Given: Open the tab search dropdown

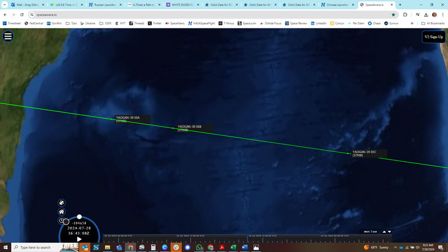Looking at the screenshot, I should [x=4, y=5].
